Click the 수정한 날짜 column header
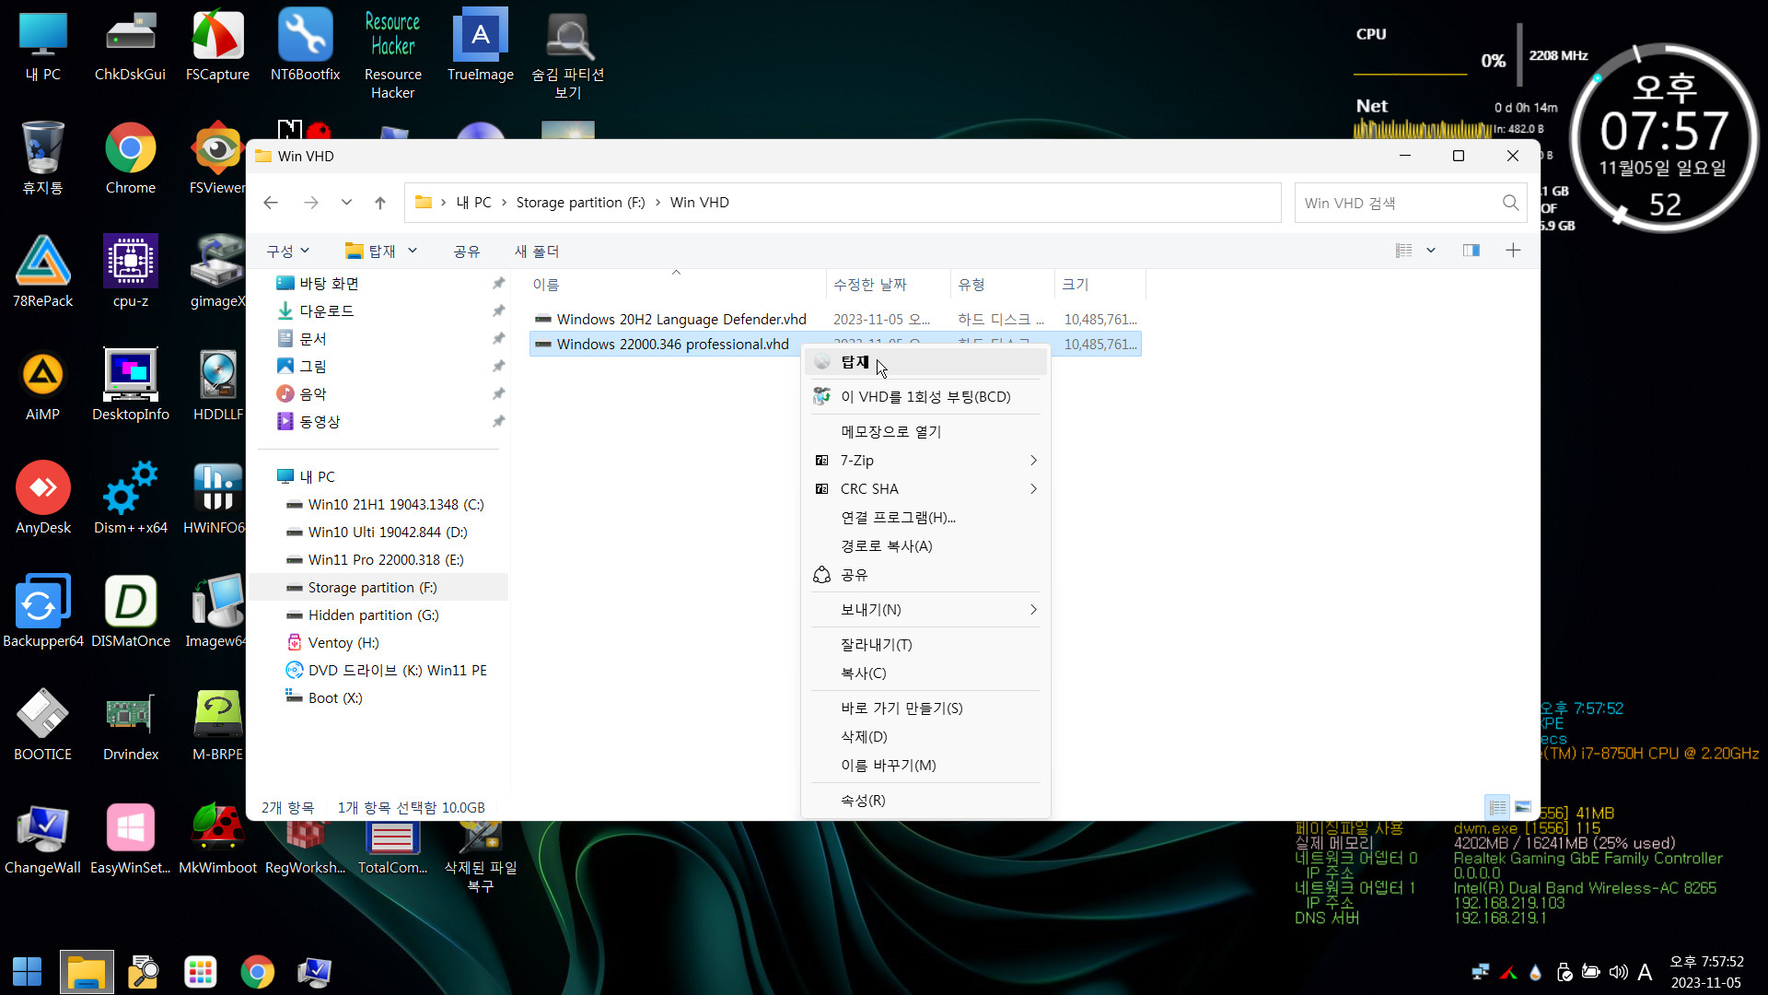This screenshot has height=995, width=1768. click(x=888, y=285)
